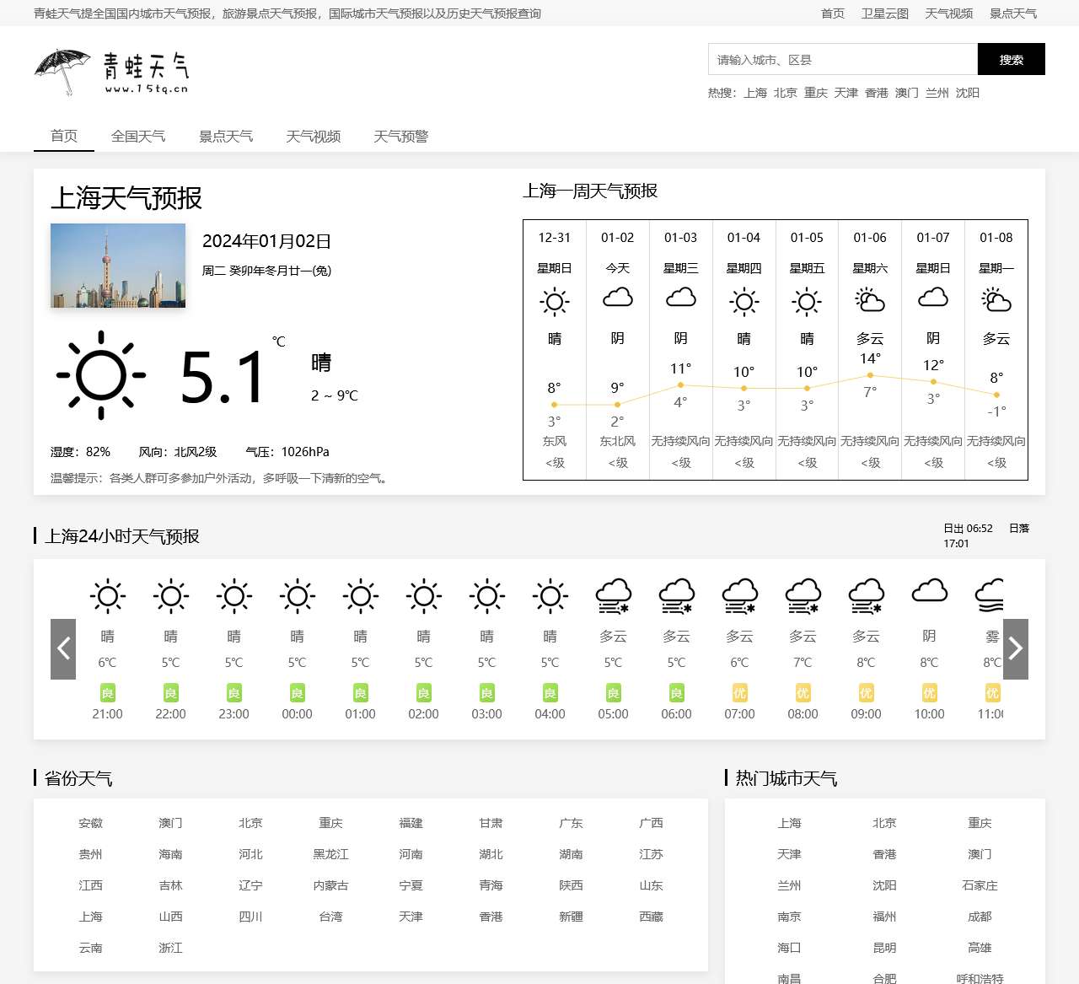Click the large sunny weather icon

point(101,375)
